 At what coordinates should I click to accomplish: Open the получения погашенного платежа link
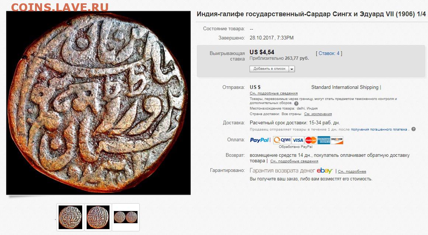point(379,129)
